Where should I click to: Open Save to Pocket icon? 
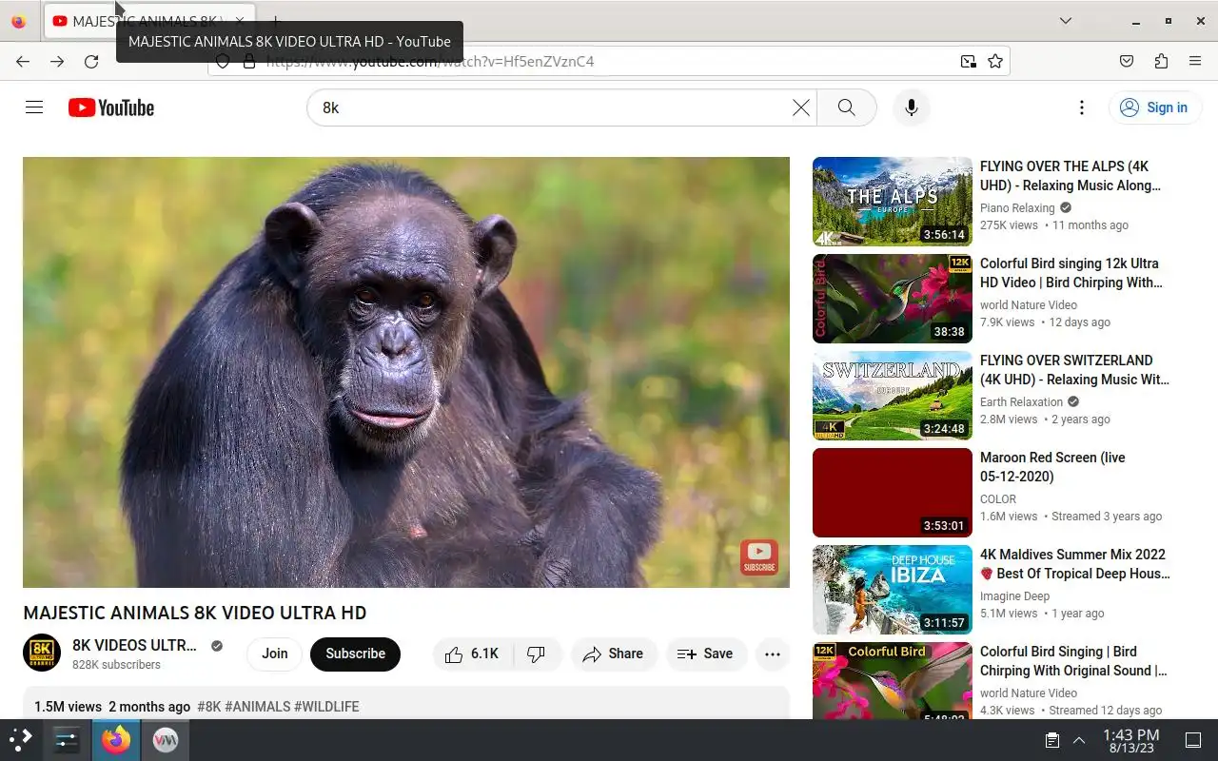coord(1127,62)
